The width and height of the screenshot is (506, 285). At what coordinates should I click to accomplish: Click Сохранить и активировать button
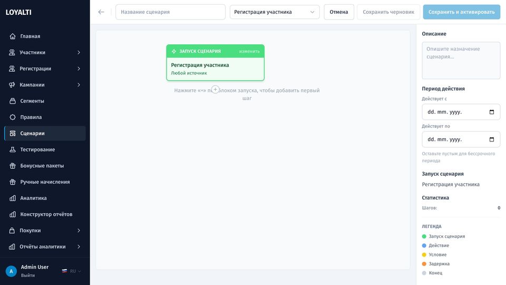pos(462,12)
